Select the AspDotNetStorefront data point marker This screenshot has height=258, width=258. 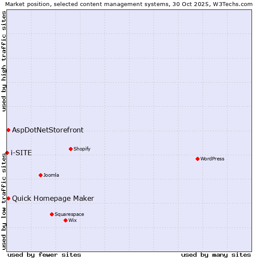(x=8, y=130)
